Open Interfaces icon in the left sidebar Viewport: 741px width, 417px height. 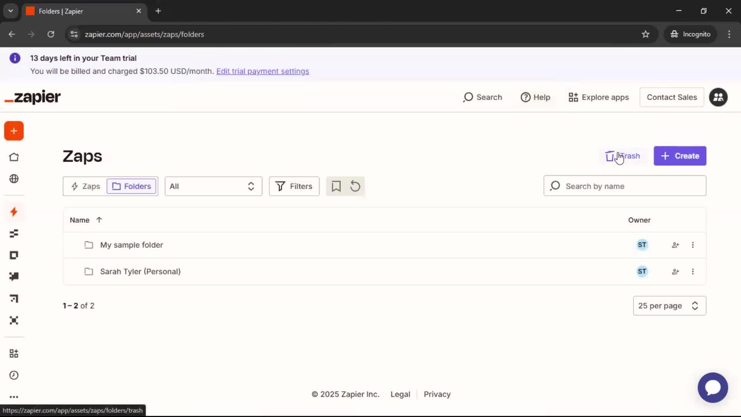[x=14, y=255]
